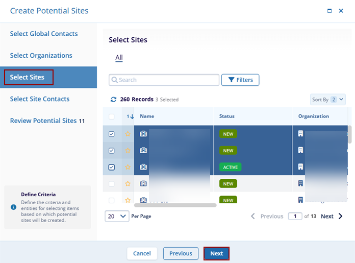Check the fourth site row checkbox
The width and height of the screenshot is (355, 263).
[112, 183]
